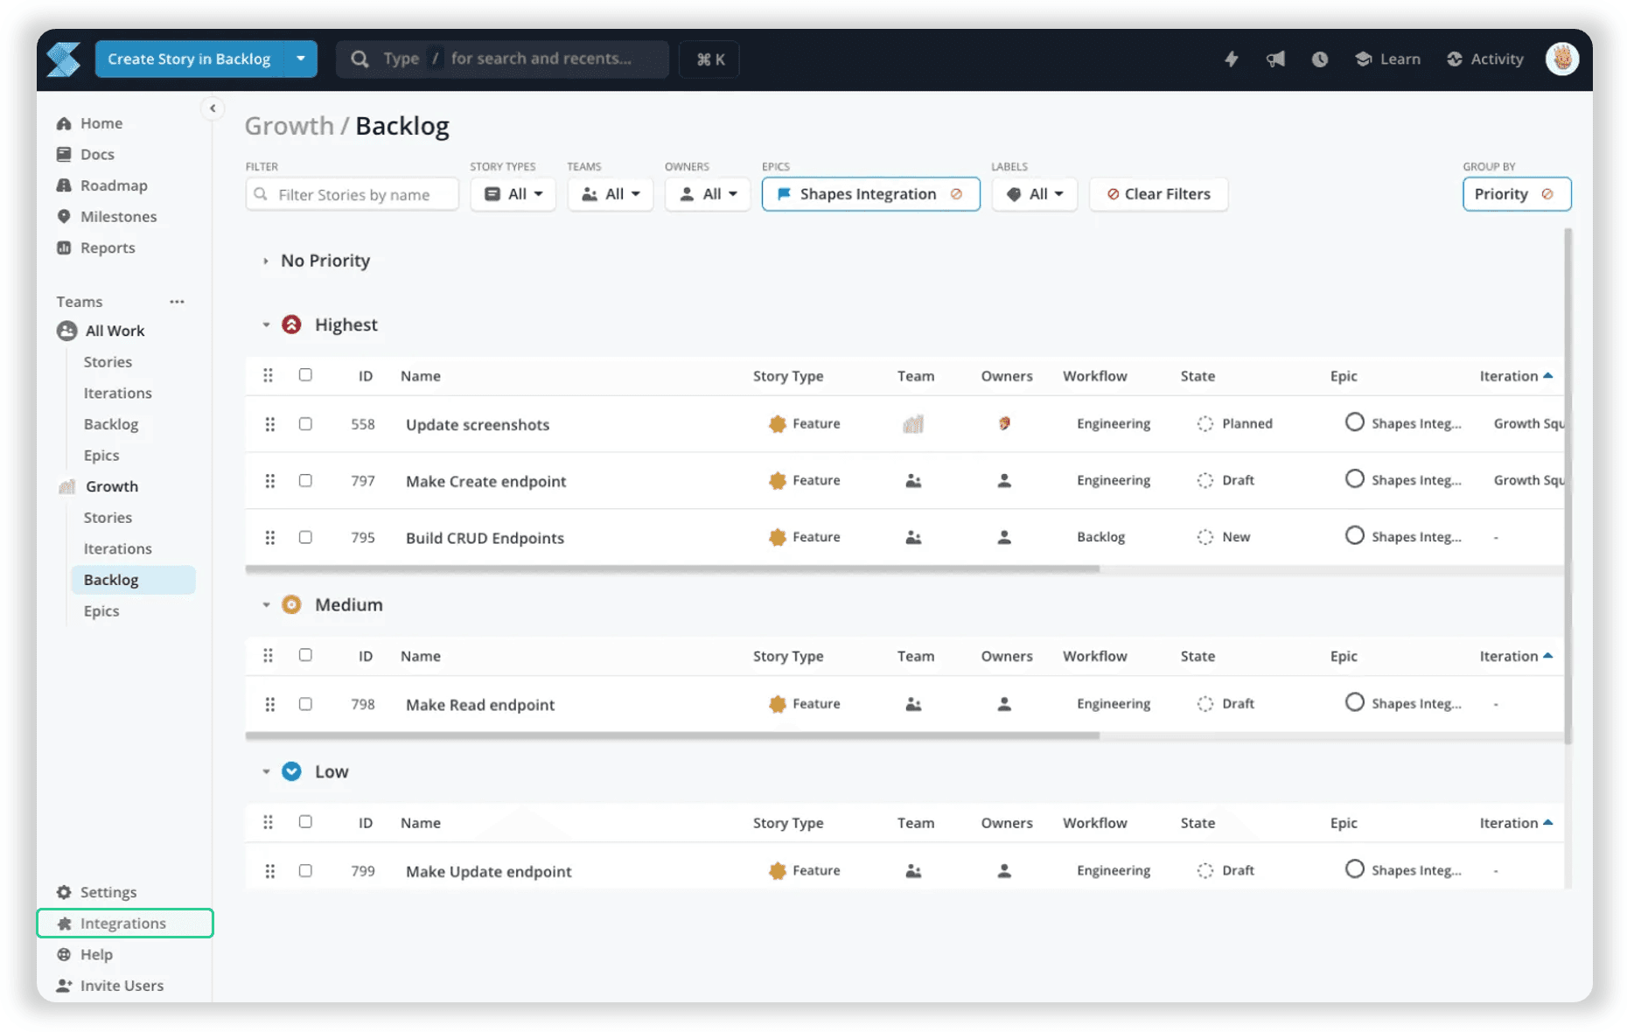
Task: Open the Labels filter dropdown
Action: (x=1035, y=194)
